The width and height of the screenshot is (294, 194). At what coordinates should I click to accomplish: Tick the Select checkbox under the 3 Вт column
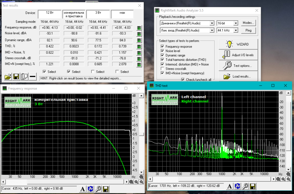pyautogui.click(x=93, y=72)
